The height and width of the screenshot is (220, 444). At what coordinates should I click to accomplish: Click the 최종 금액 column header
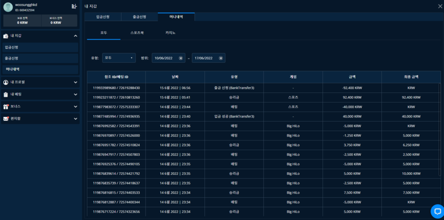411,77
